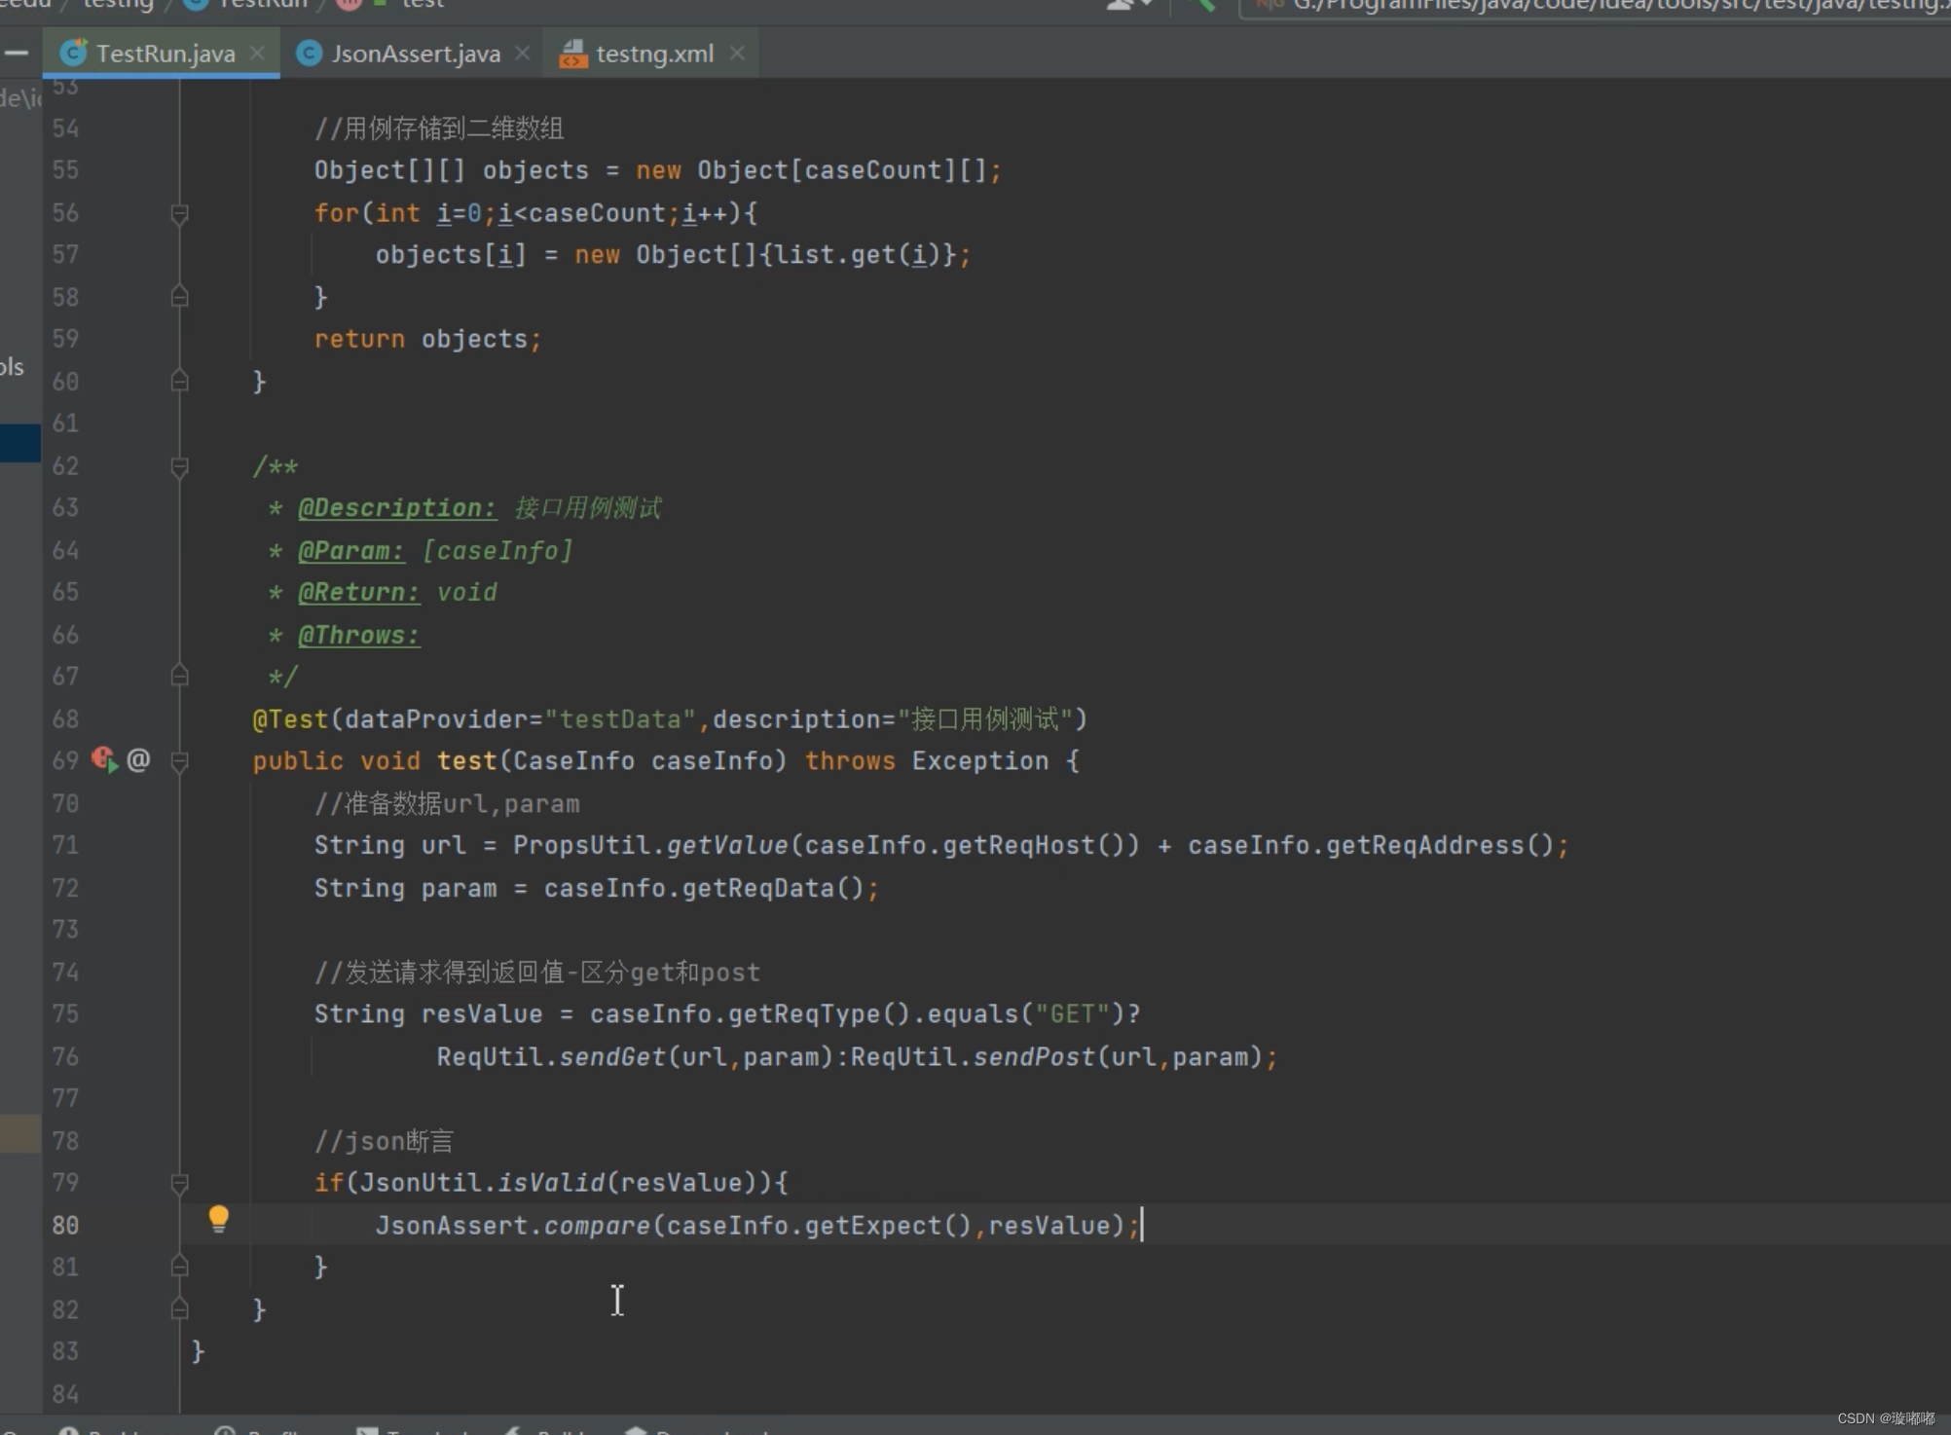Screen dimensions: 1951x1435
Task: Click the sendPost method call on line 76
Action: point(1035,1057)
